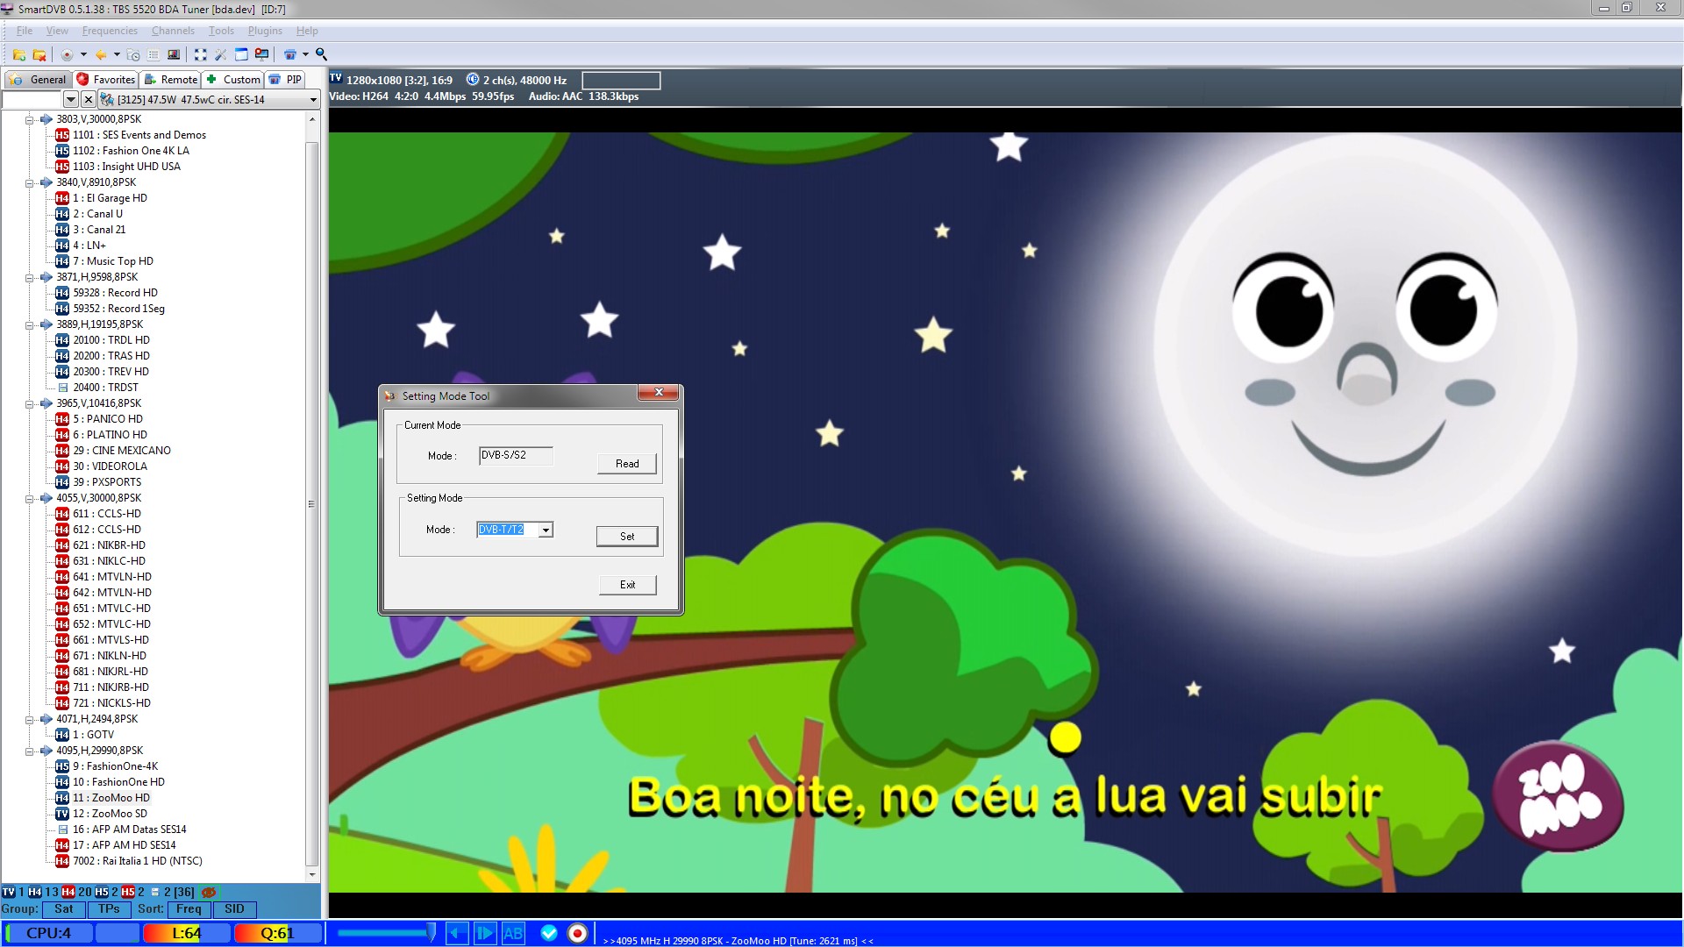Open the record button's dropdown arrow
The height and width of the screenshot is (947, 1684).
click(83, 54)
